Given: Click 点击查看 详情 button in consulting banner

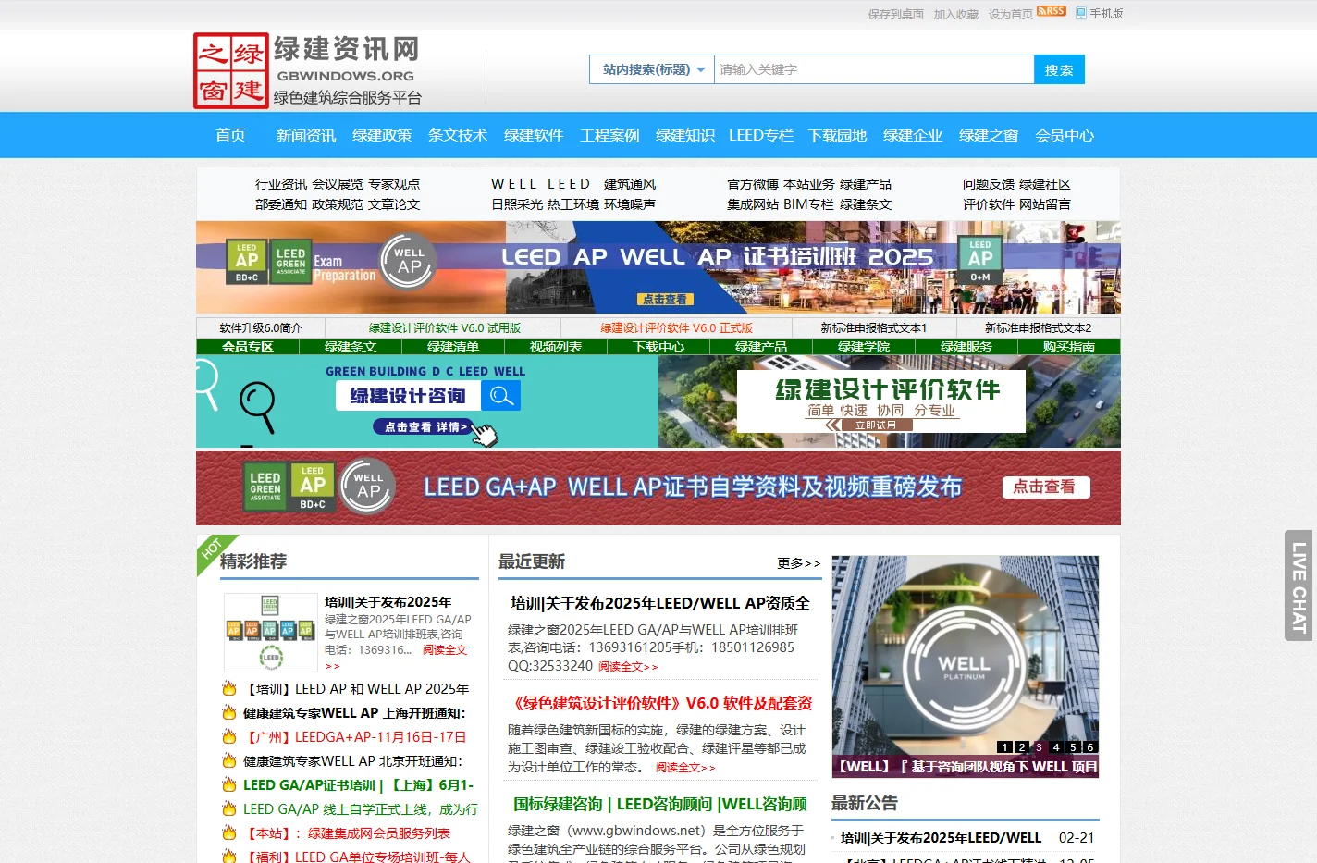Looking at the screenshot, I should tap(426, 426).
